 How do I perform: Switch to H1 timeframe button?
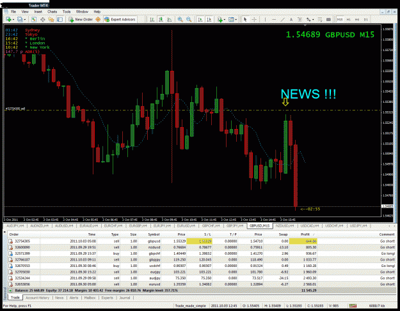(348, 20)
